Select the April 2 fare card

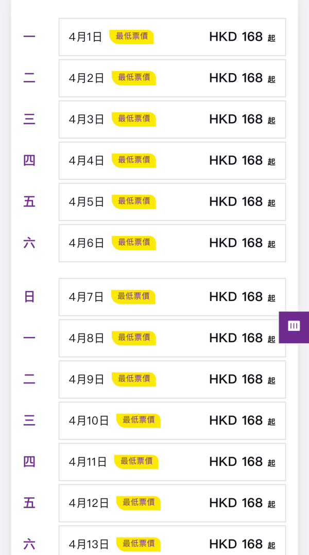coord(172,78)
